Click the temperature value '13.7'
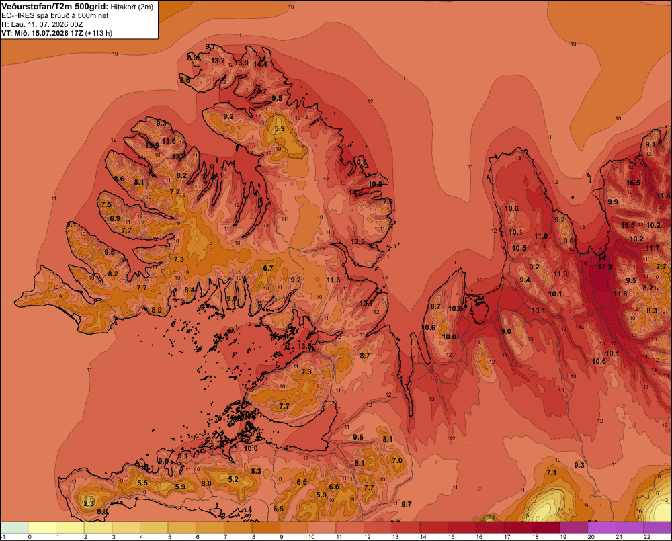 tap(366, 304)
